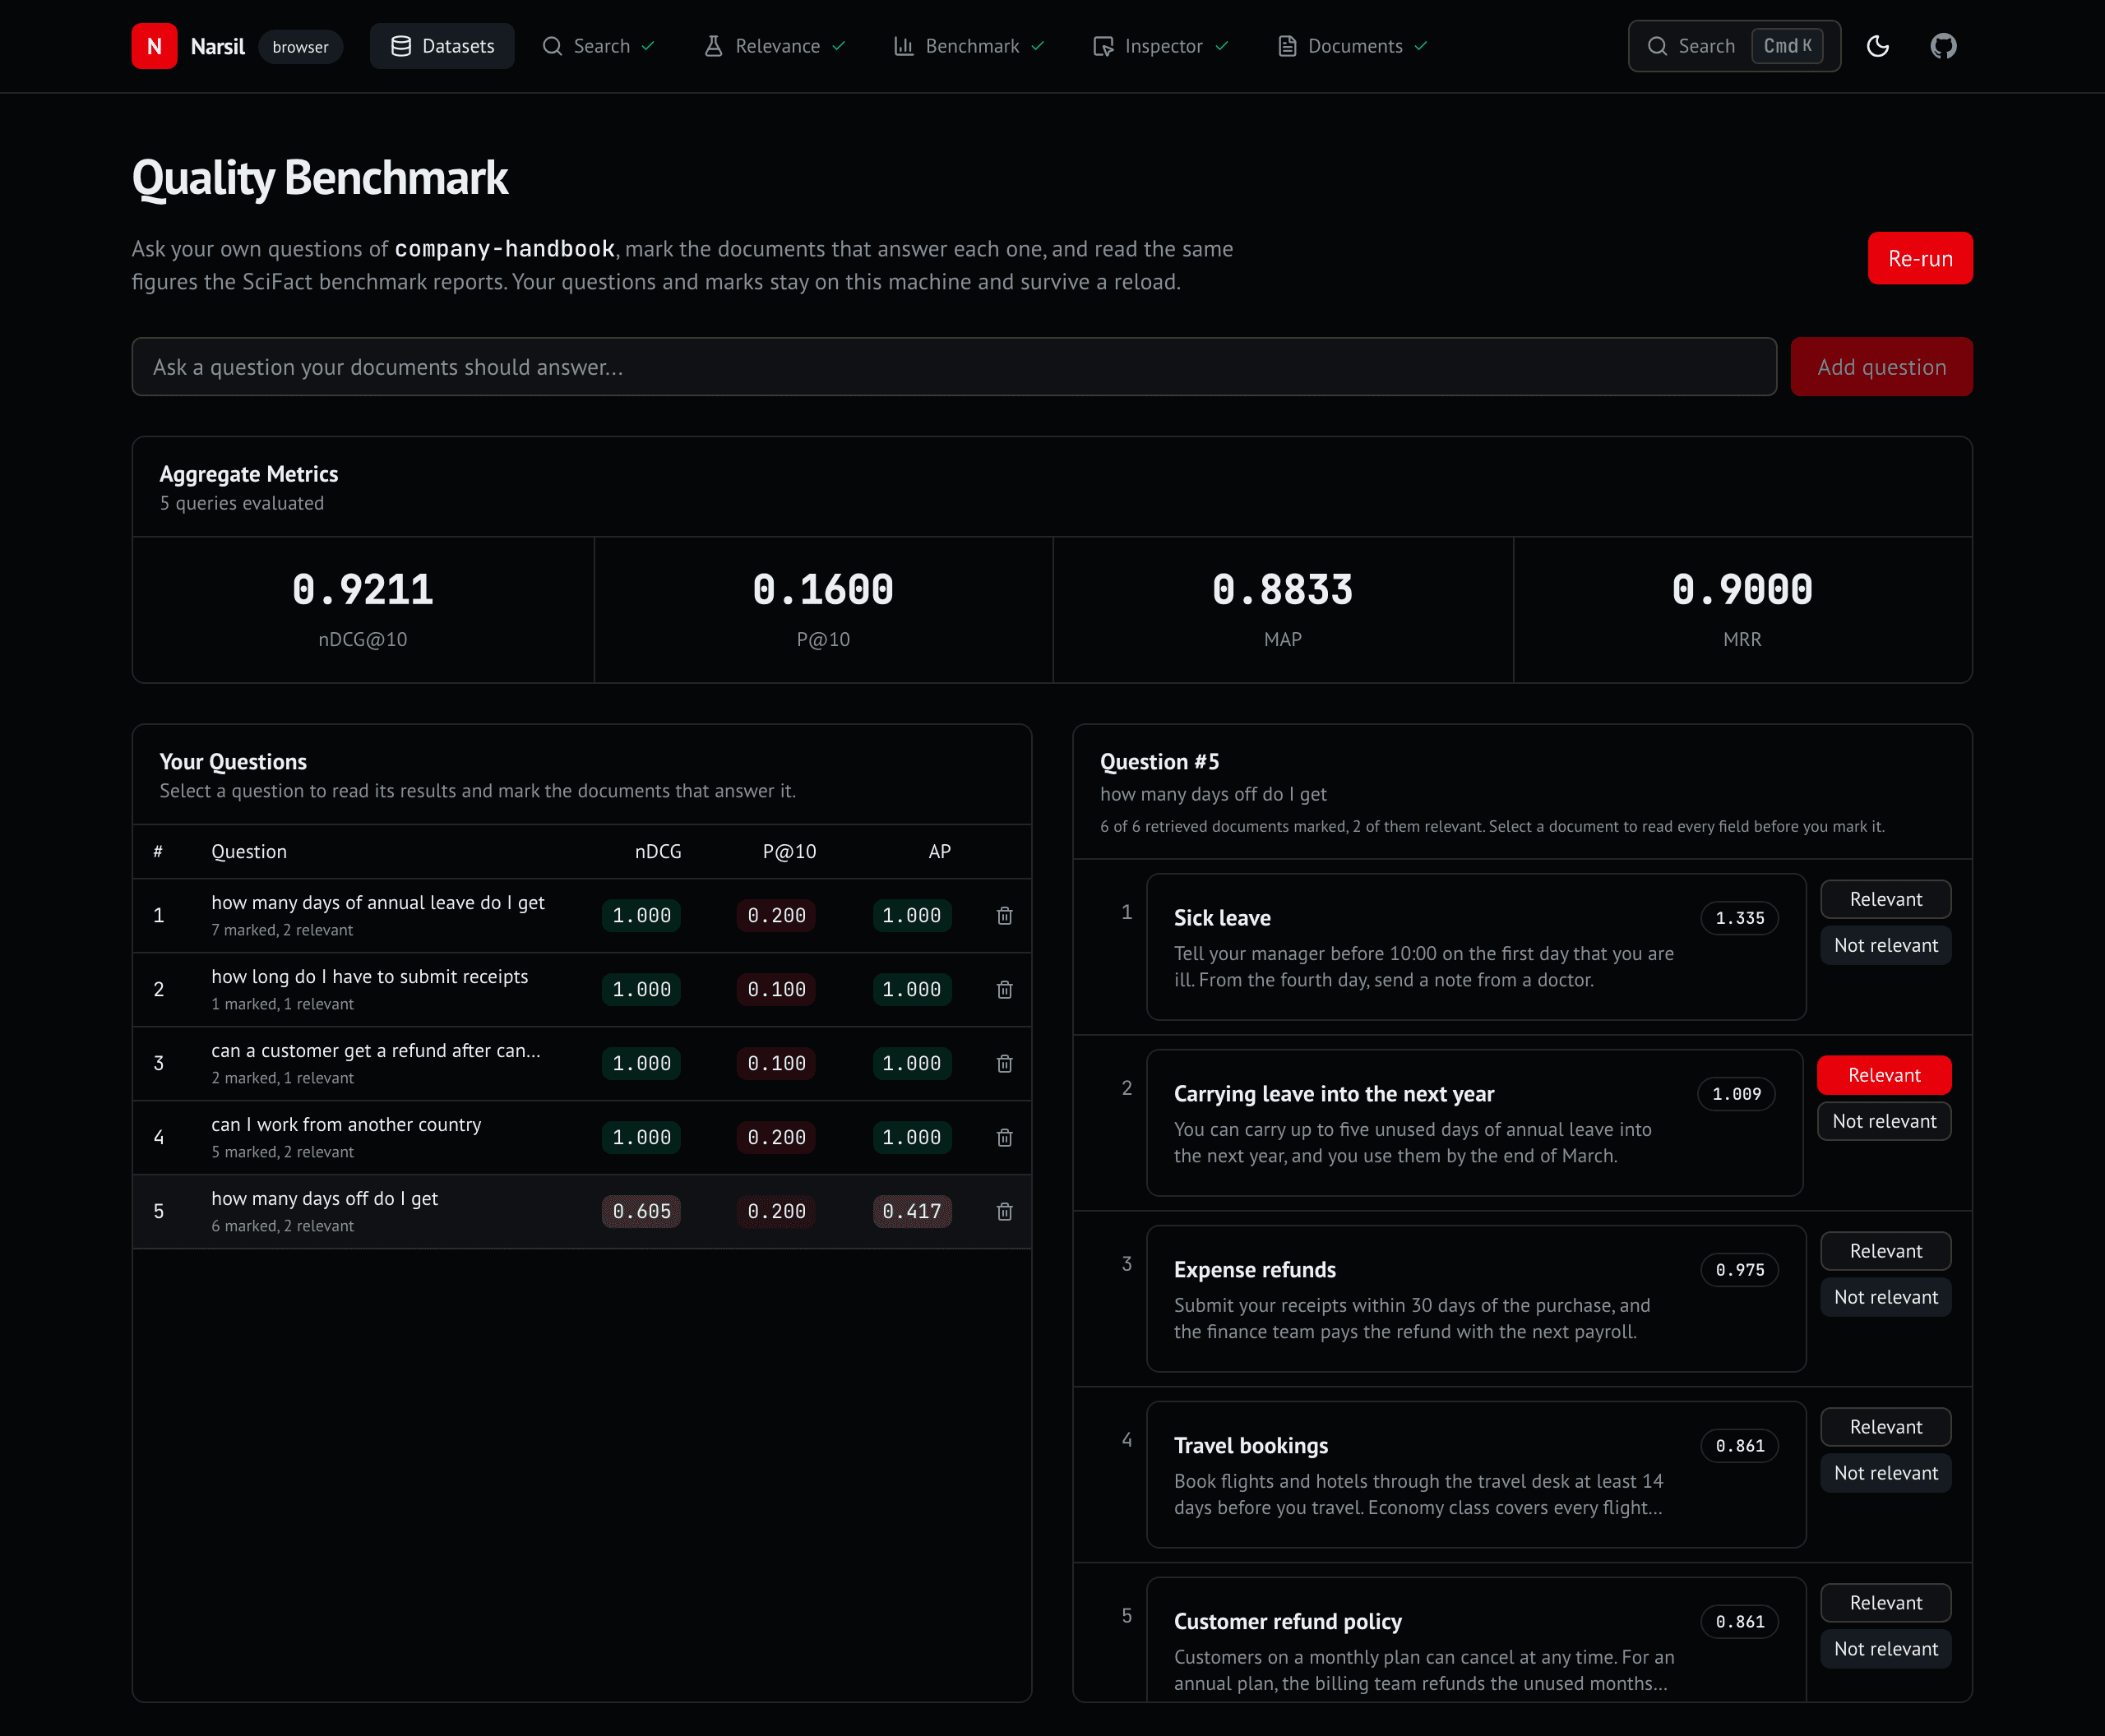Screen dimensions: 2105x1736
Task: Mark Expense refunds as Relevant
Action: tap(1885, 1251)
